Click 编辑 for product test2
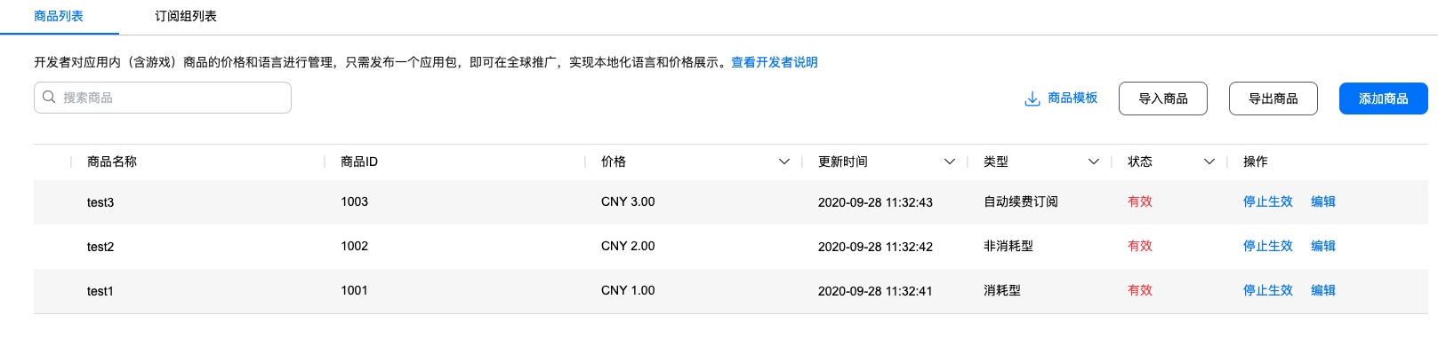This screenshot has width=1438, height=339. point(1323,246)
